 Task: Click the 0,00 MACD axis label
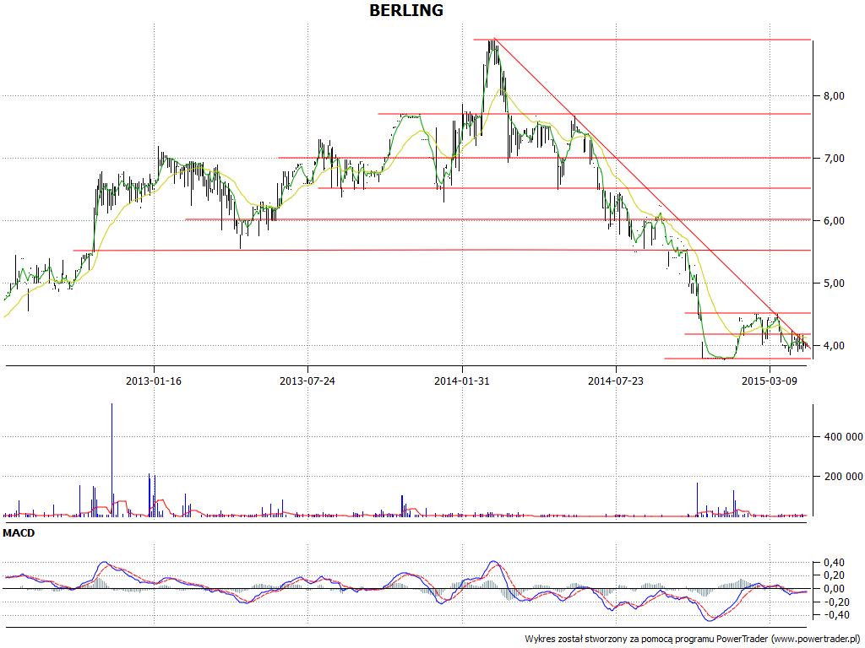coord(834,588)
